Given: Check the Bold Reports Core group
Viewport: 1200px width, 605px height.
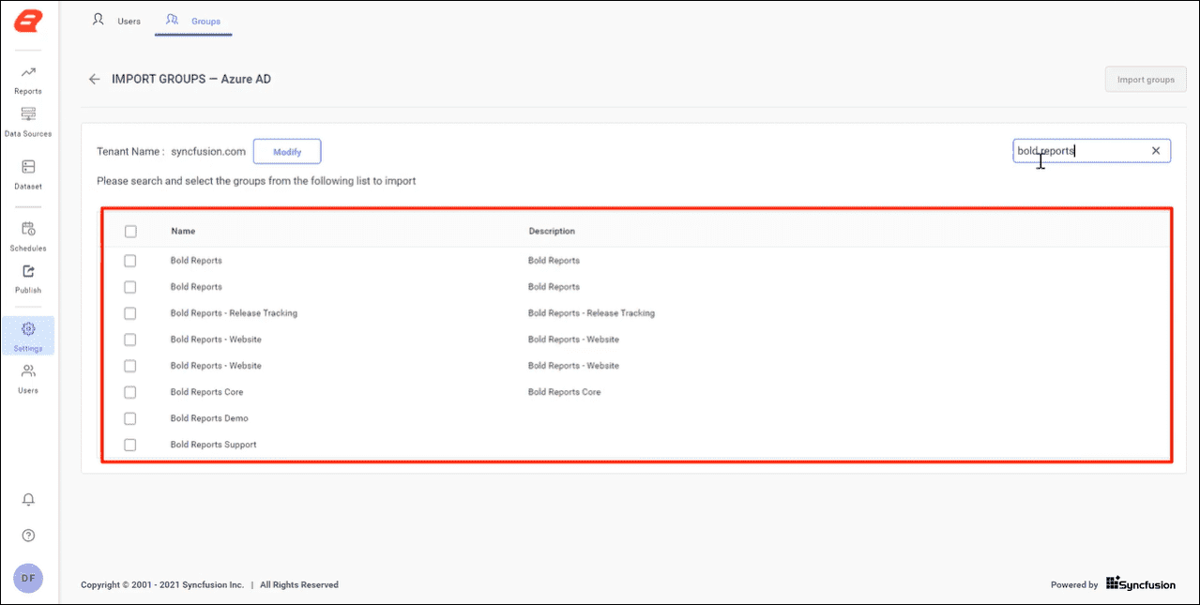Looking at the screenshot, I should tap(130, 392).
